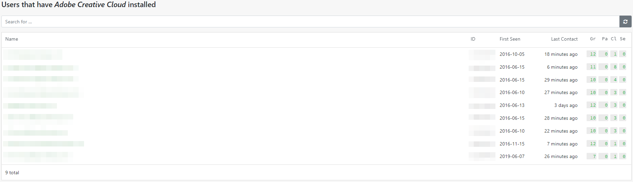Sort table by Name column header
Image resolution: width=633 pixels, height=182 pixels.
12,39
